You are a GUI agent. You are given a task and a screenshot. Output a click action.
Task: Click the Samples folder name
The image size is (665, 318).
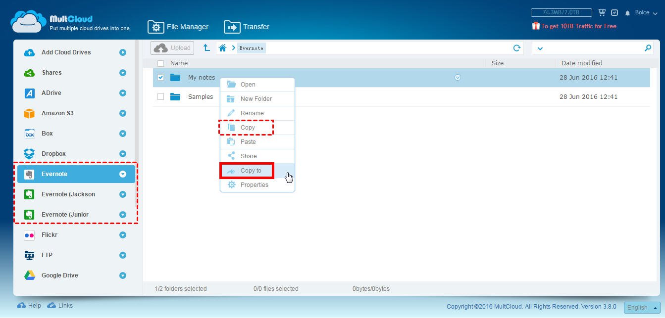coord(201,97)
